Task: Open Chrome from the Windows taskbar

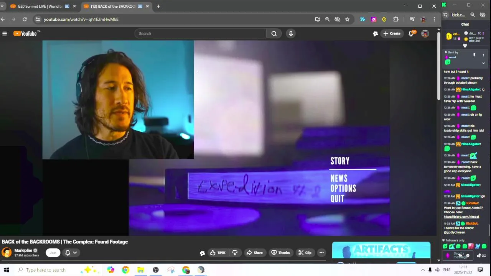Action: (125, 270)
